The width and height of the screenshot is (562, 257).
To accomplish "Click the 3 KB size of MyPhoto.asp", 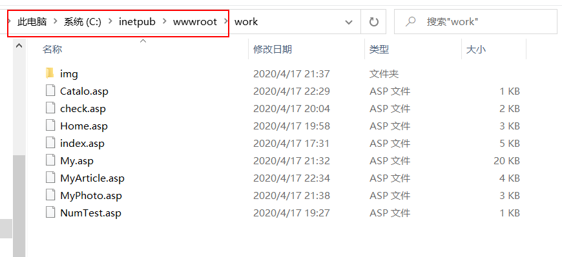I will click(x=510, y=196).
